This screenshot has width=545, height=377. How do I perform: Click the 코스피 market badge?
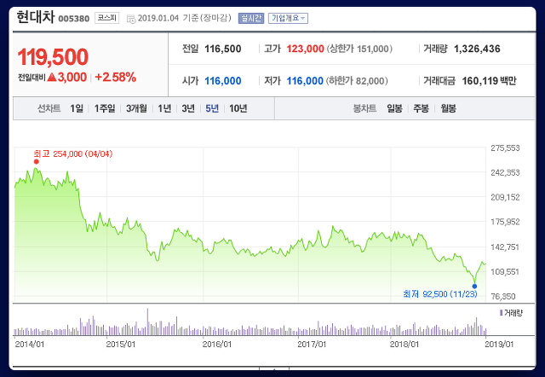[x=106, y=18]
